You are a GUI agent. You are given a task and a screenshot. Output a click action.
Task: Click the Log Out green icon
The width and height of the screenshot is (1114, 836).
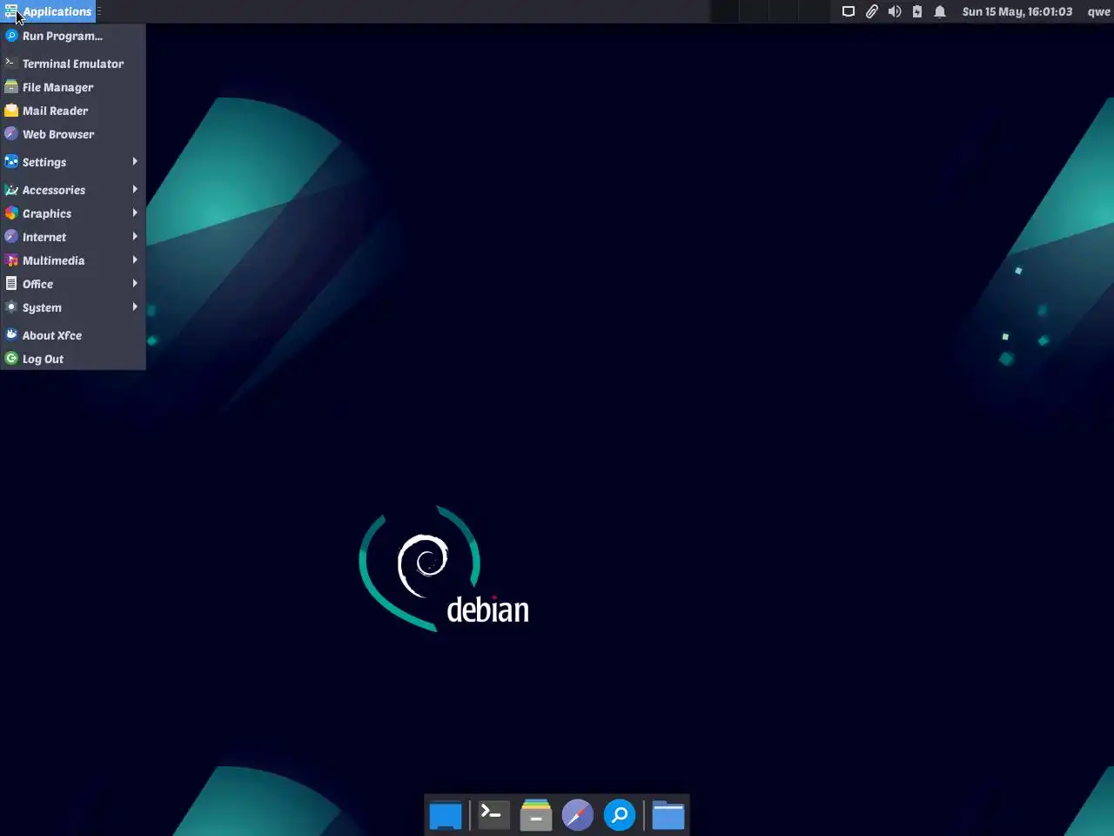click(11, 359)
